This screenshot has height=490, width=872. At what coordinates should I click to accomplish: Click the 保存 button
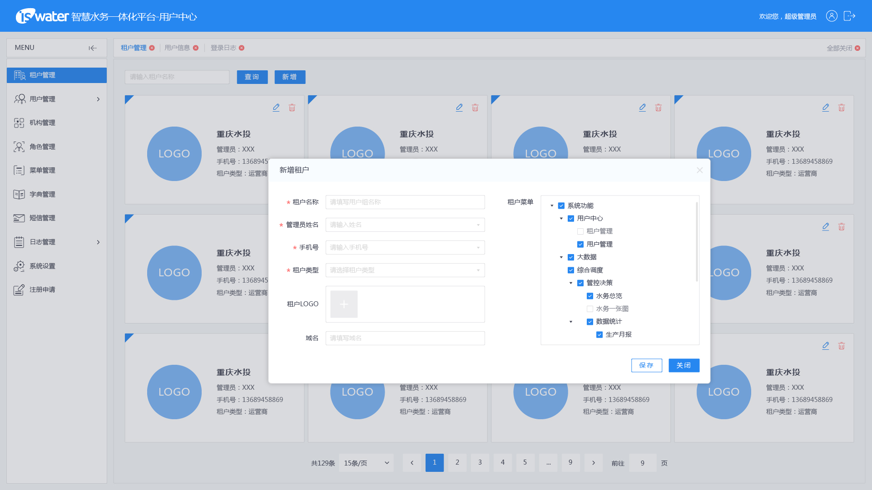point(646,365)
